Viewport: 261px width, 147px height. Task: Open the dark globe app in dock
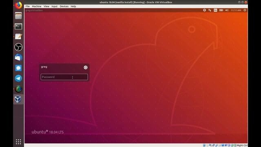click(18, 89)
